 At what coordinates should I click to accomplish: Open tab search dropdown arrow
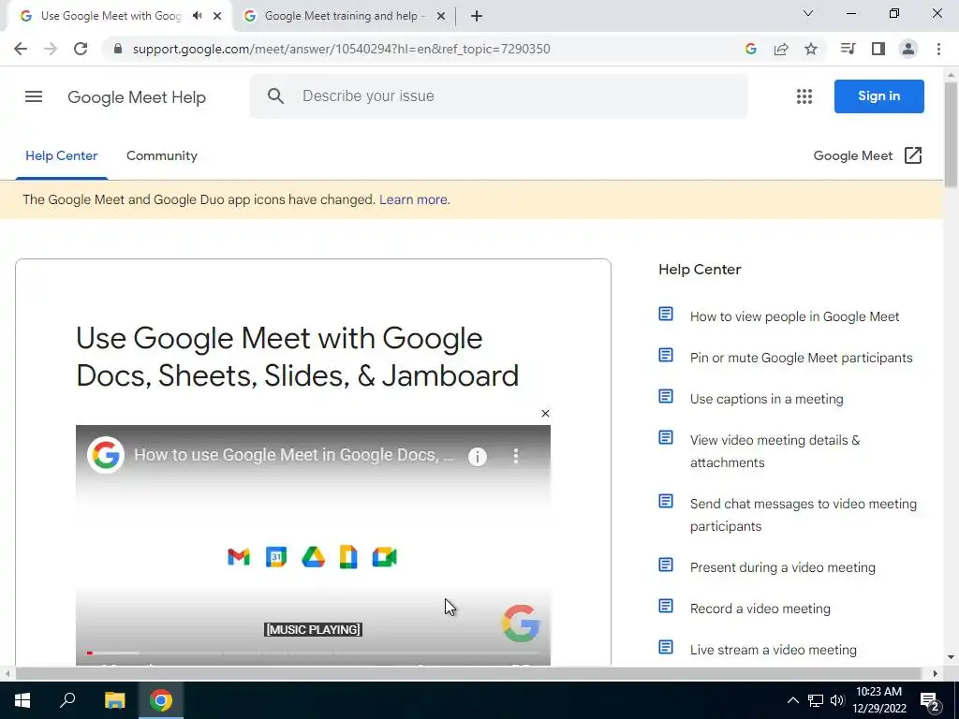[x=808, y=13]
